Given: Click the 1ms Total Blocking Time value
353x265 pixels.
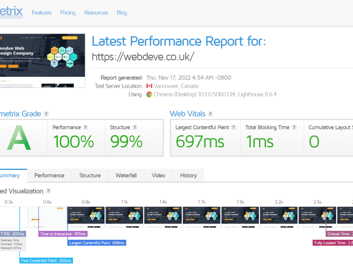Looking at the screenshot, I should click(x=260, y=142).
